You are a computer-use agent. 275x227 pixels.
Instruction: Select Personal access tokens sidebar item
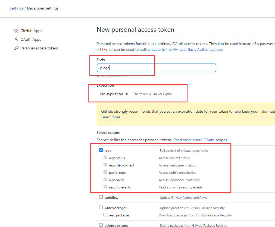[x=40, y=48]
